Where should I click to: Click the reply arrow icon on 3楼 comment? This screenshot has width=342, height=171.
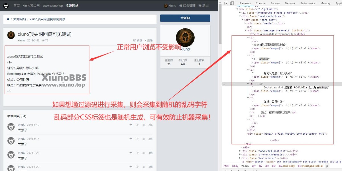[131, 139]
